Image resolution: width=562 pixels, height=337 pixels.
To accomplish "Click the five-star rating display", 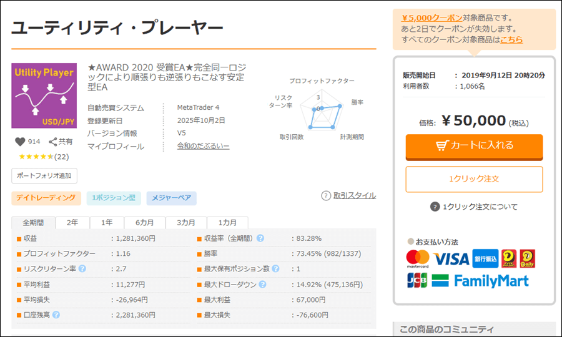I will tap(36, 157).
